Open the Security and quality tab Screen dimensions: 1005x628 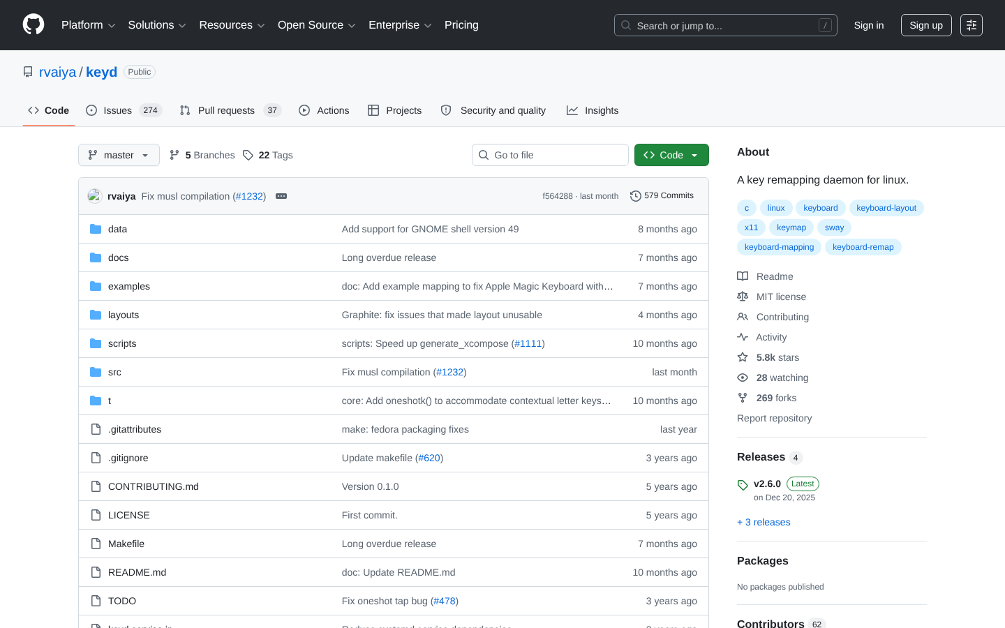tap(493, 110)
